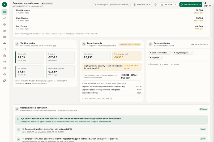Click the Processed legend entry
This screenshot has width=214, height=142.
click(153, 64)
